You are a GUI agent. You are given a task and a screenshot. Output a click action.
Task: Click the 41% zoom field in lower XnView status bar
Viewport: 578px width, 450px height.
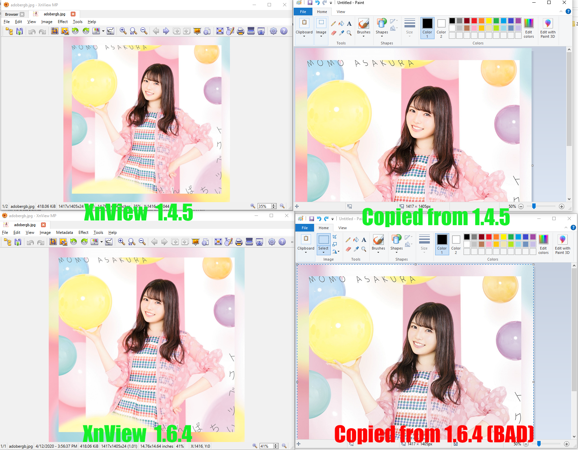point(267,446)
